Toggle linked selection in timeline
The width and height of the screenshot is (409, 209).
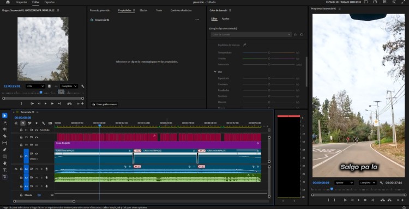point(30,123)
